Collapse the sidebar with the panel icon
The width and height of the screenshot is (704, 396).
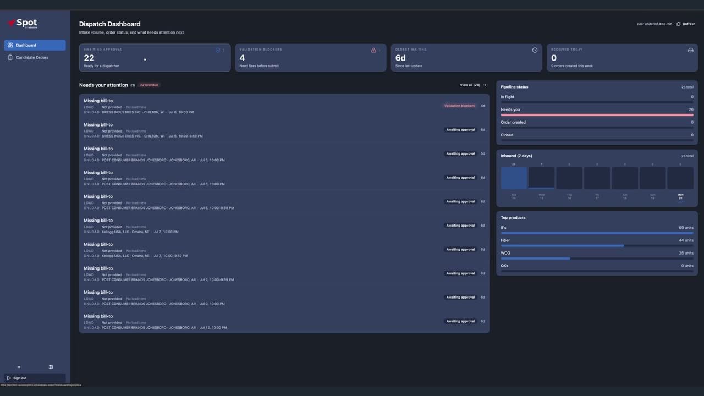point(51,367)
